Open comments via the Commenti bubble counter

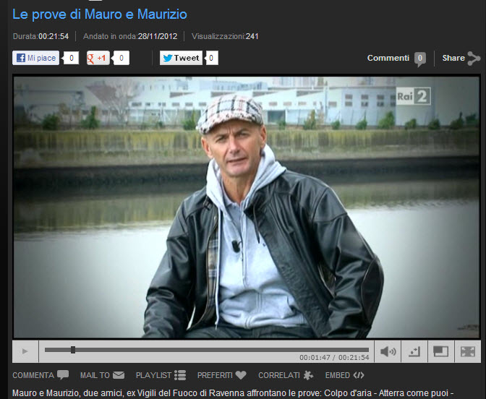click(419, 59)
